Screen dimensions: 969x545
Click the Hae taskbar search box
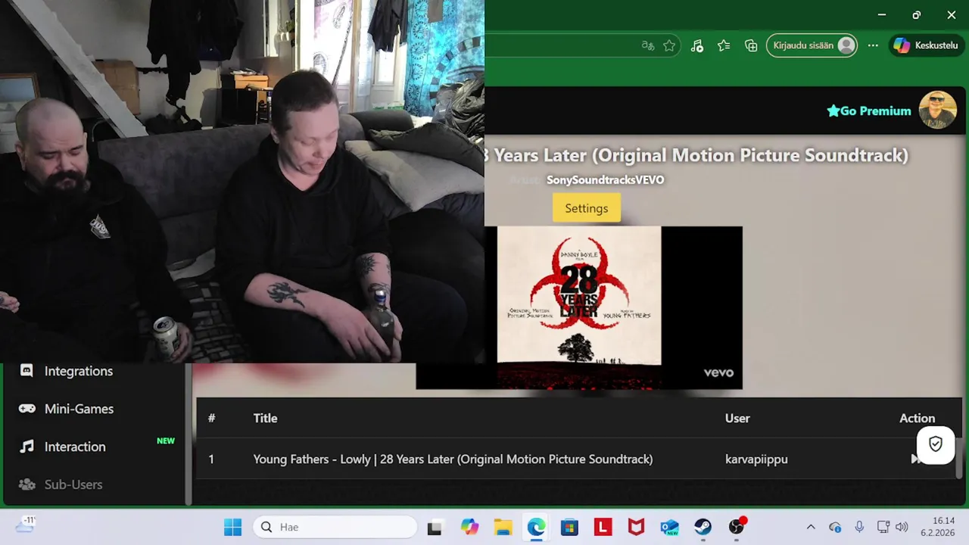tap(335, 527)
